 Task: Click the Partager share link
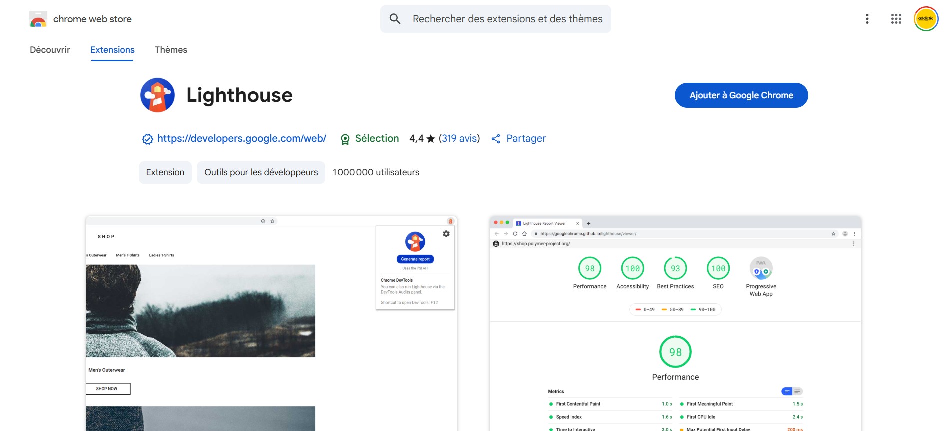(x=526, y=138)
